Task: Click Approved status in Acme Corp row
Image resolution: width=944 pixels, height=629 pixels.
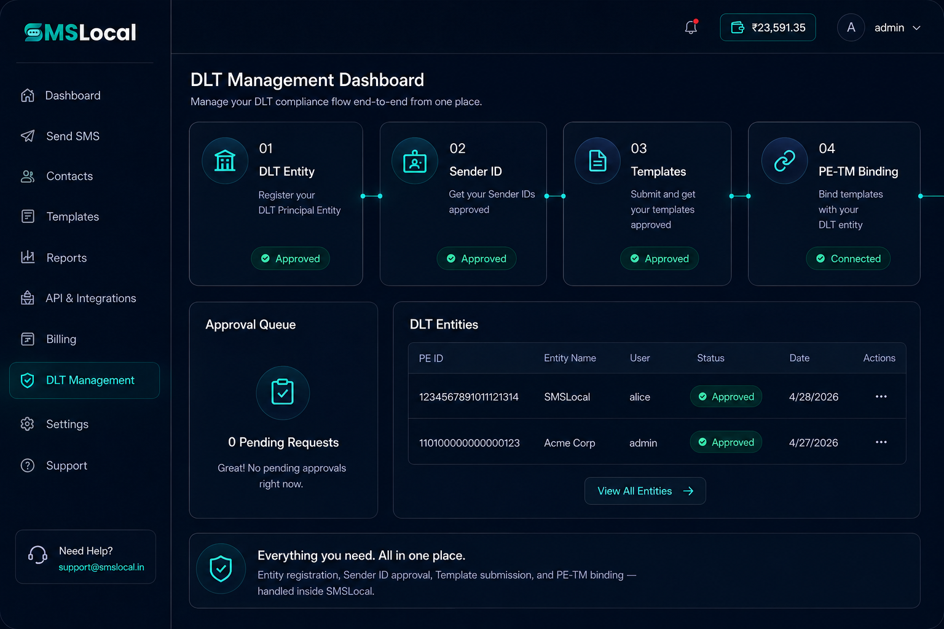Action: (726, 442)
